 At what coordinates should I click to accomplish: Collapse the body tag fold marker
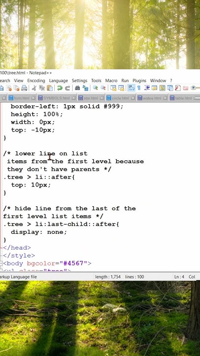click(1, 264)
